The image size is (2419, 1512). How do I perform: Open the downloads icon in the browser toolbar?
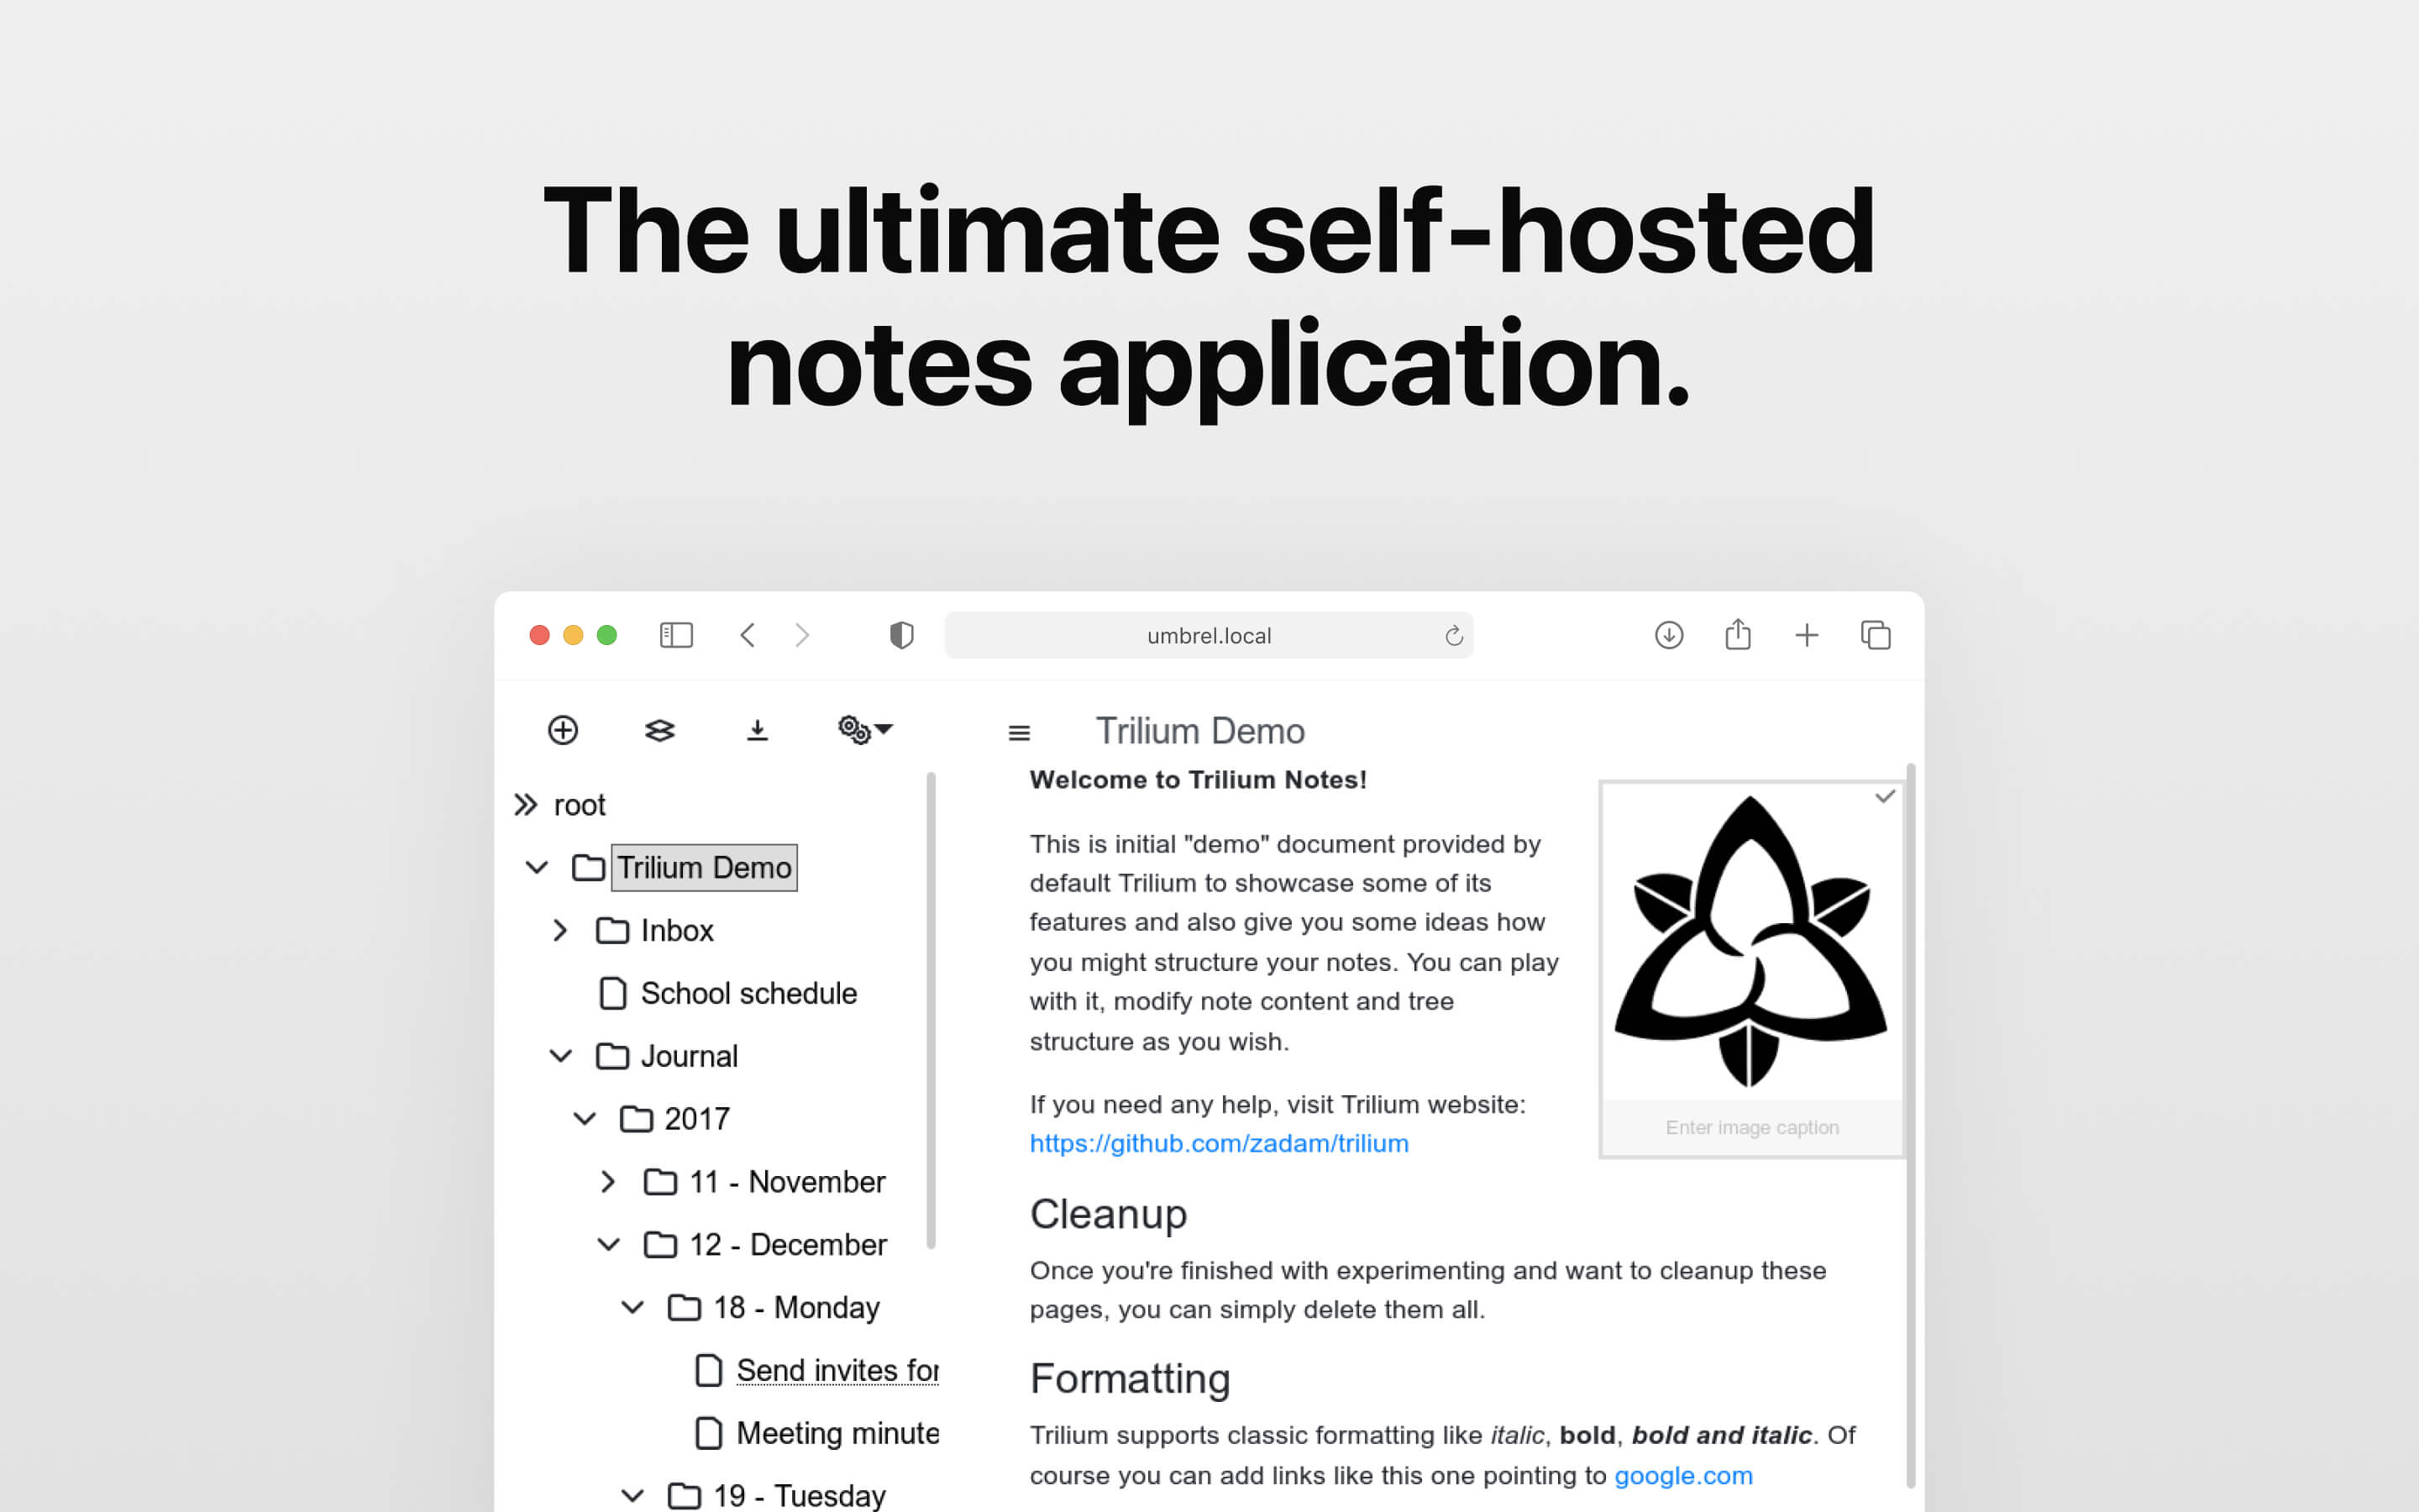pyautogui.click(x=1668, y=634)
